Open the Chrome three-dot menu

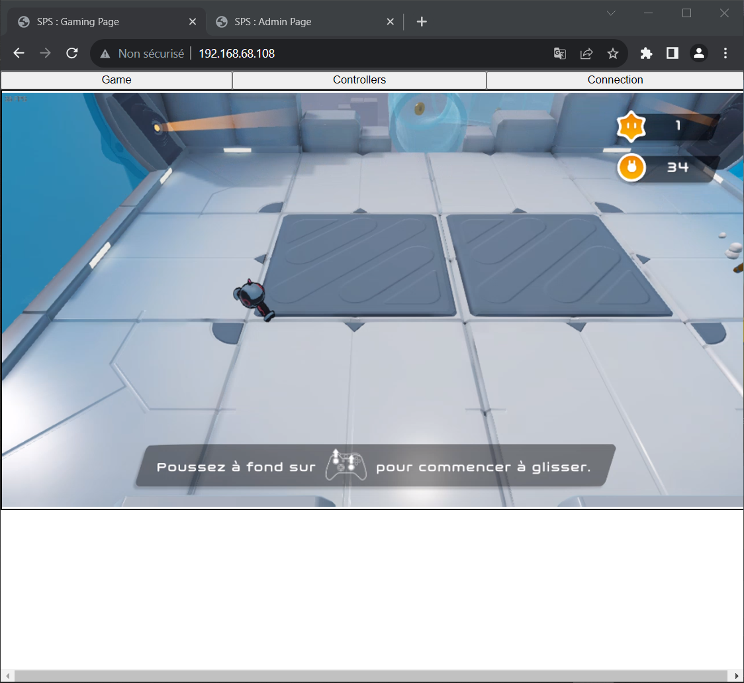(725, 53)
